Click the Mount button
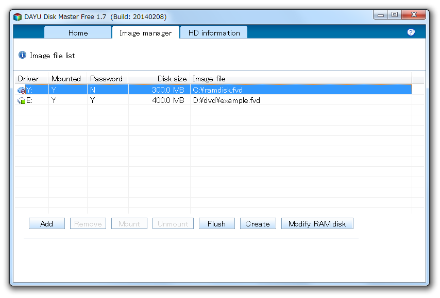Image resolution: width=440 pixels, height=298 pixels. 129,223
